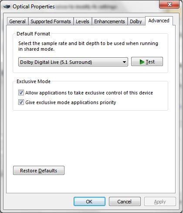
Task: Toggle allow applications exclusive control checkbox
Action: (x=21, y=93)
